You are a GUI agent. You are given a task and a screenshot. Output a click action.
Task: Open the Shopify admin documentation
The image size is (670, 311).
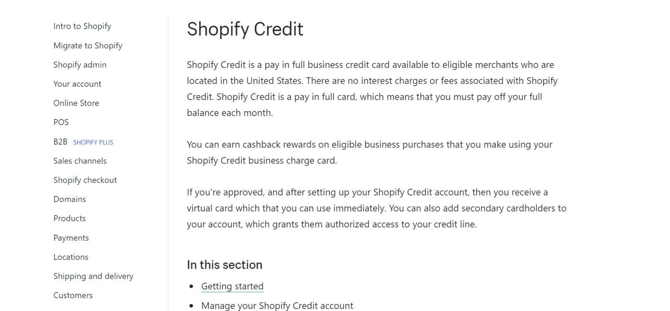(80, 64)
